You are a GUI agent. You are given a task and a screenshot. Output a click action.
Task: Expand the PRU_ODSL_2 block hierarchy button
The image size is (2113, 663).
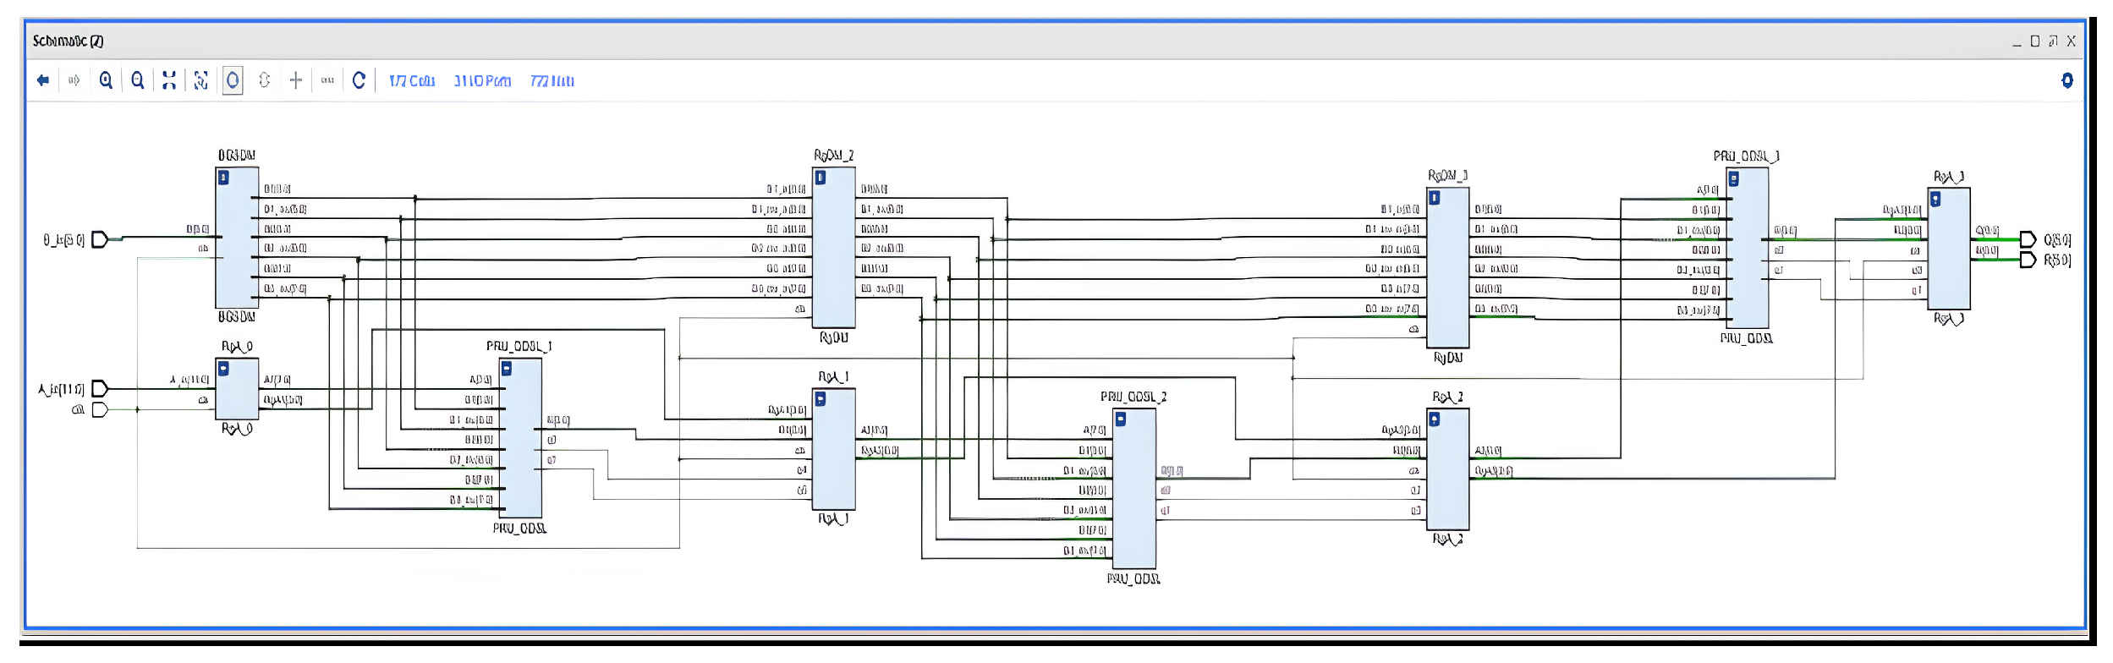pos(1120,419)
